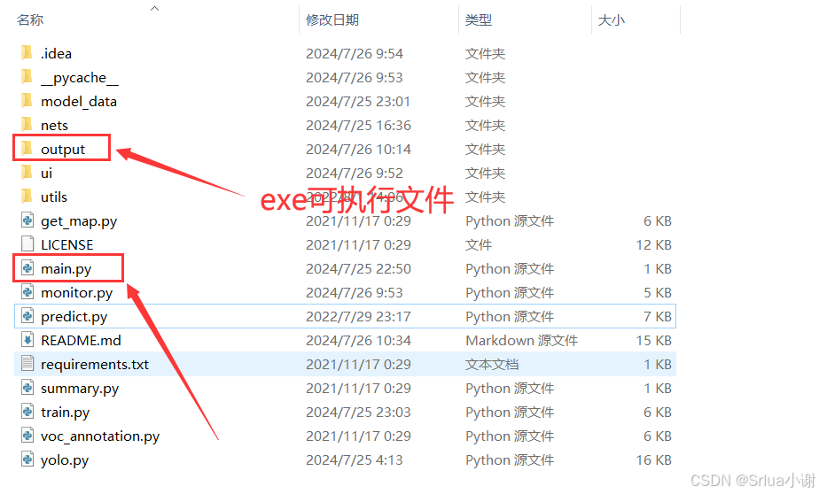The width and height of the screenshot is (819, 494).
Task: Select the README.md file name
Action: click(81, 340)
